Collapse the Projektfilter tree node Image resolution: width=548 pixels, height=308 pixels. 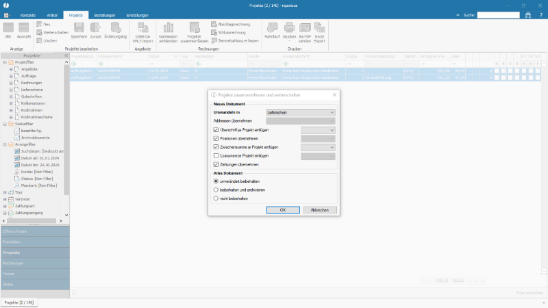(5, 62)
